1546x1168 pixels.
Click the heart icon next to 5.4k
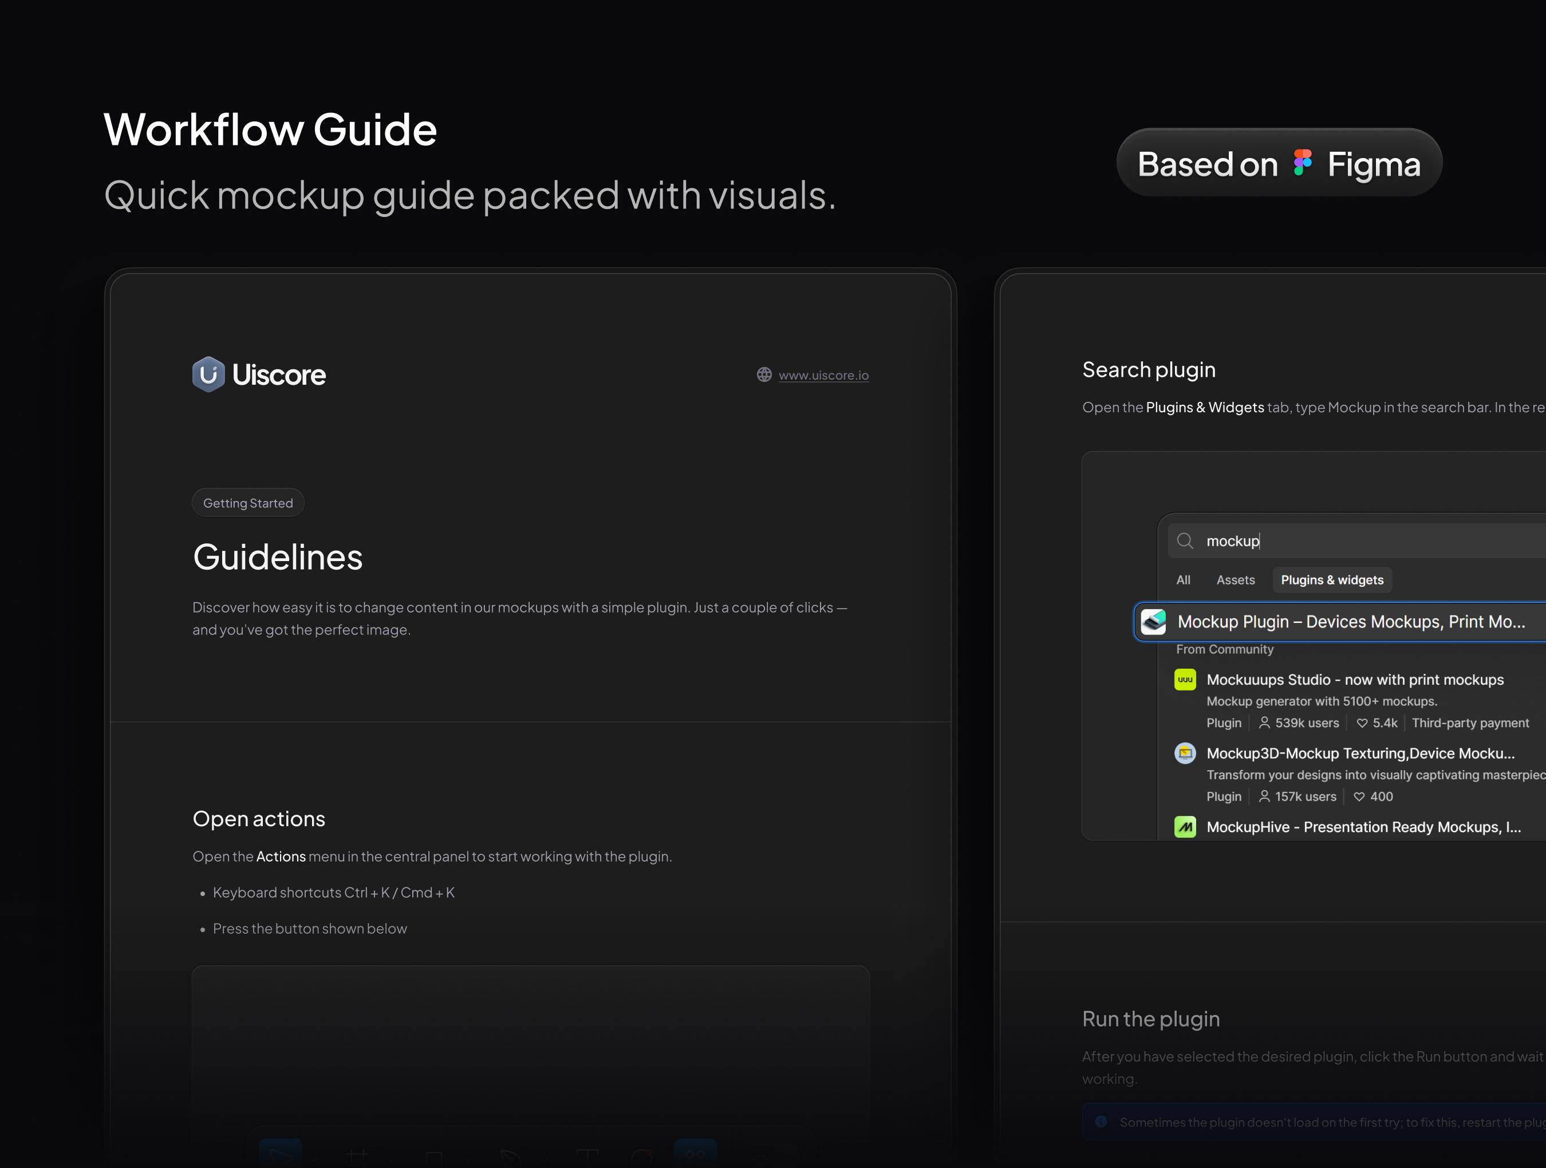pyautogui.click(x=1362, y=723)
